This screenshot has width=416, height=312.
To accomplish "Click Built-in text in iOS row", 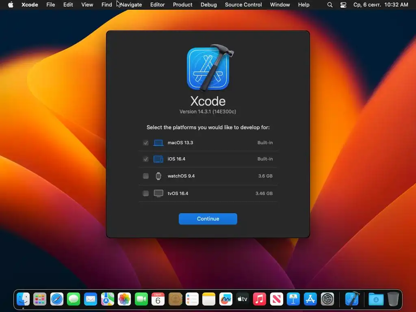I will click(x=265, y=159).
